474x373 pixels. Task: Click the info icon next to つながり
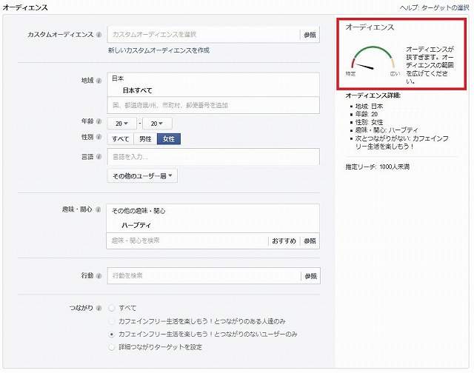pos(99,307)
